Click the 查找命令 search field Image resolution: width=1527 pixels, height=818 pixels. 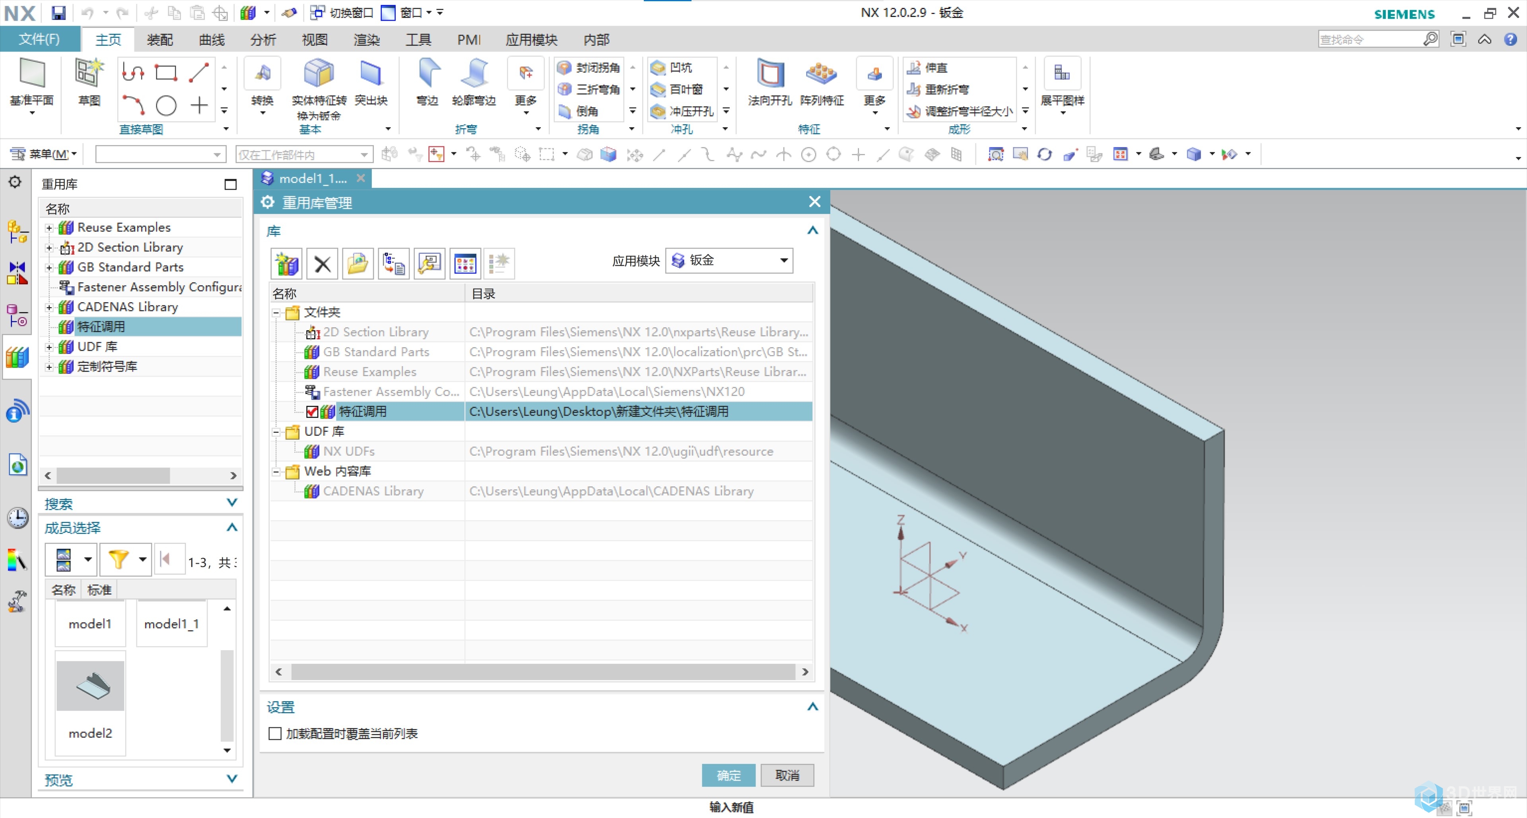[x=1370, y=39]
